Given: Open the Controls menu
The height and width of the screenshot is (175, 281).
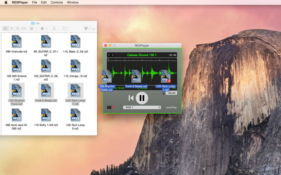Looking at the screenshot, I should click(x=57, y=2).
